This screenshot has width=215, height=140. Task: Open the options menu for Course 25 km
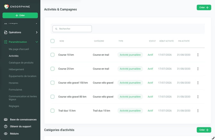(198, 69)
